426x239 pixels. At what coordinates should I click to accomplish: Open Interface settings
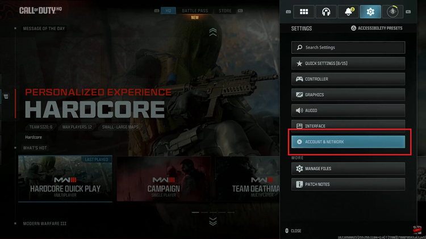pos(348,125)
